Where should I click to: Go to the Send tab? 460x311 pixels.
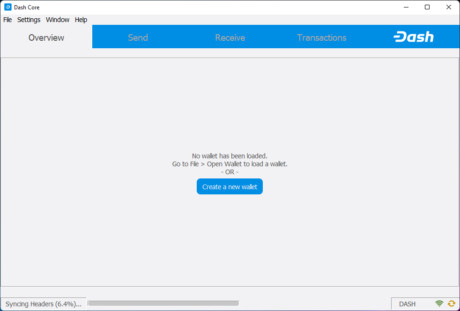pos(138,37)
